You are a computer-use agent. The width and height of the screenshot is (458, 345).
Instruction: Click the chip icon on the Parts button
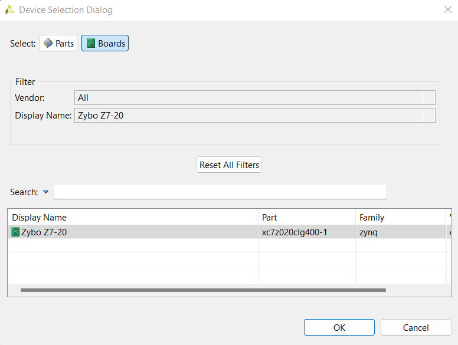pos(48,44)
